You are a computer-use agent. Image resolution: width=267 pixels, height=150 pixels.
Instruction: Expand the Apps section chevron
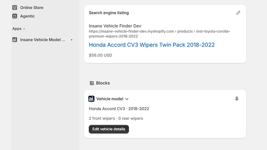pos(24,29)
